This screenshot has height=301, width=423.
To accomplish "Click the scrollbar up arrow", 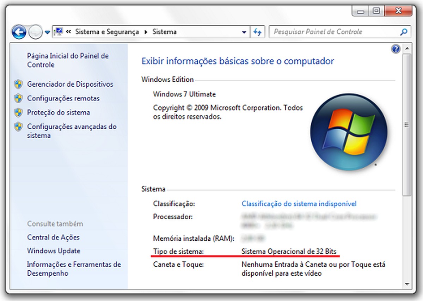I will pos(407,49).
